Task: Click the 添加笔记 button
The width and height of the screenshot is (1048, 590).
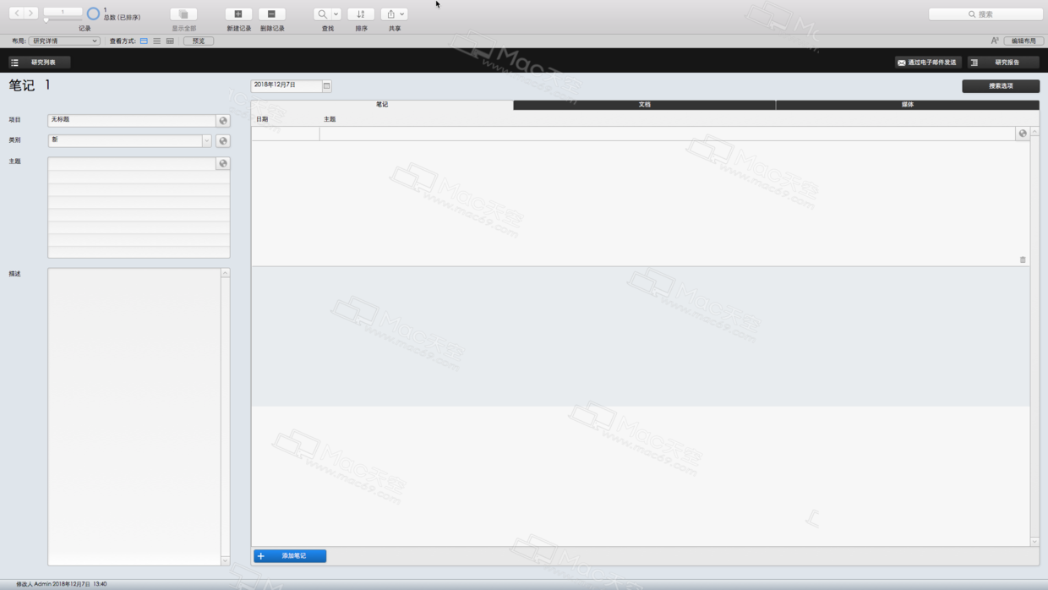Action: tap(291, 555)
